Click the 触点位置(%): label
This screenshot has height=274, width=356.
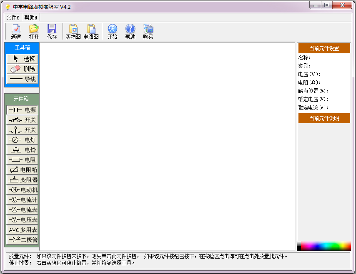[313, 91]
